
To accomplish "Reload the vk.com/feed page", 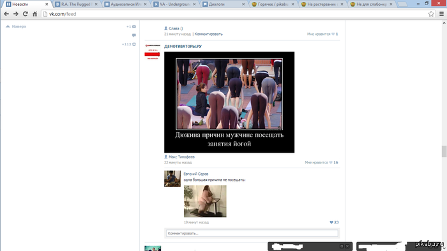I will (26, 14).
